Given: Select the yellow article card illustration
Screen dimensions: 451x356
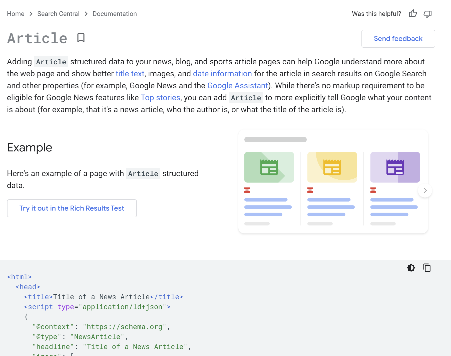Looking at the screenshot, I should [x=332, y=167].
